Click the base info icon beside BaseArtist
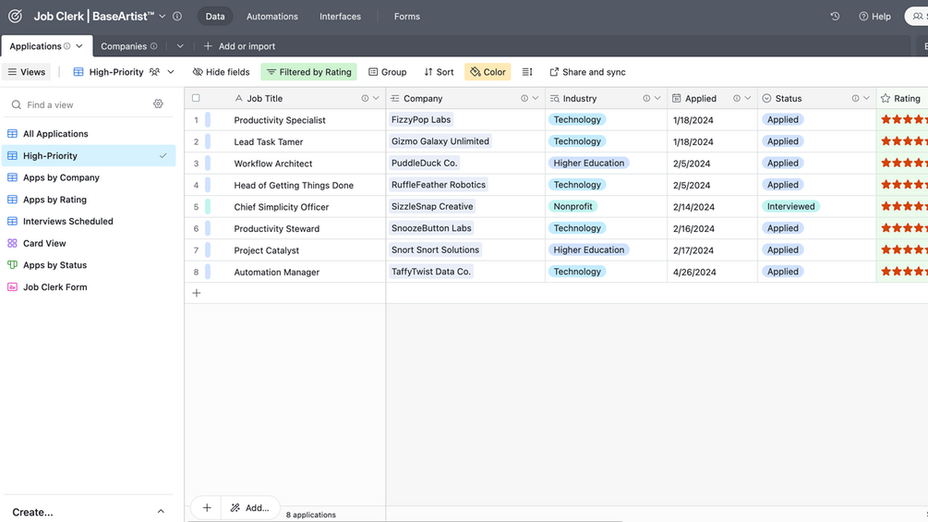 (177, 17)
